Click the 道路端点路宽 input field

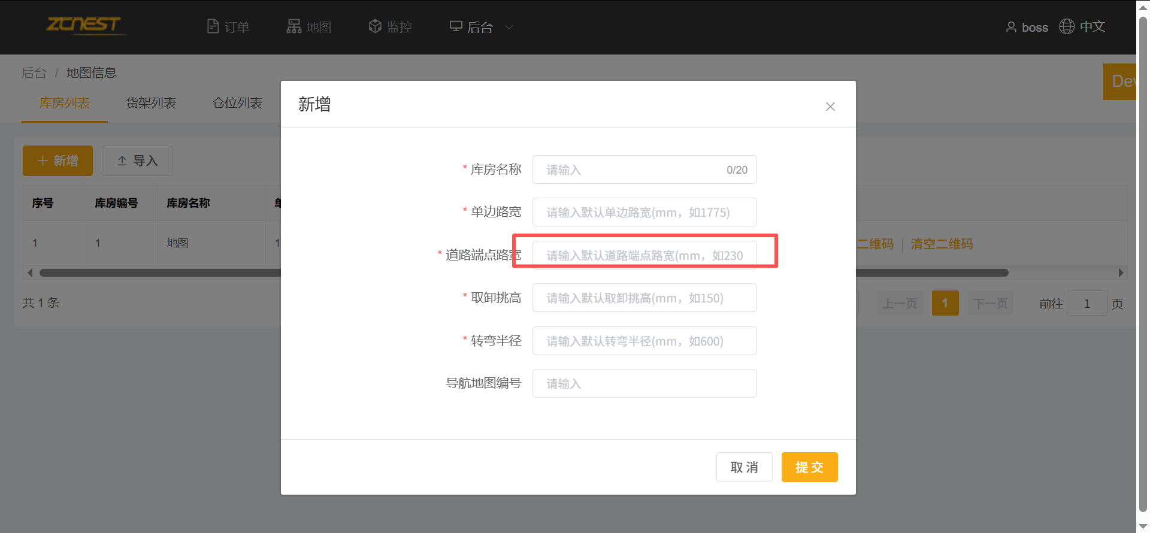click(644, 255)
